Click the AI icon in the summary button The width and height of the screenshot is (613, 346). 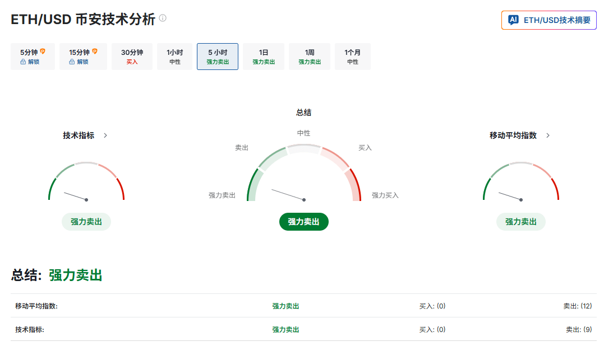[513, 20]
